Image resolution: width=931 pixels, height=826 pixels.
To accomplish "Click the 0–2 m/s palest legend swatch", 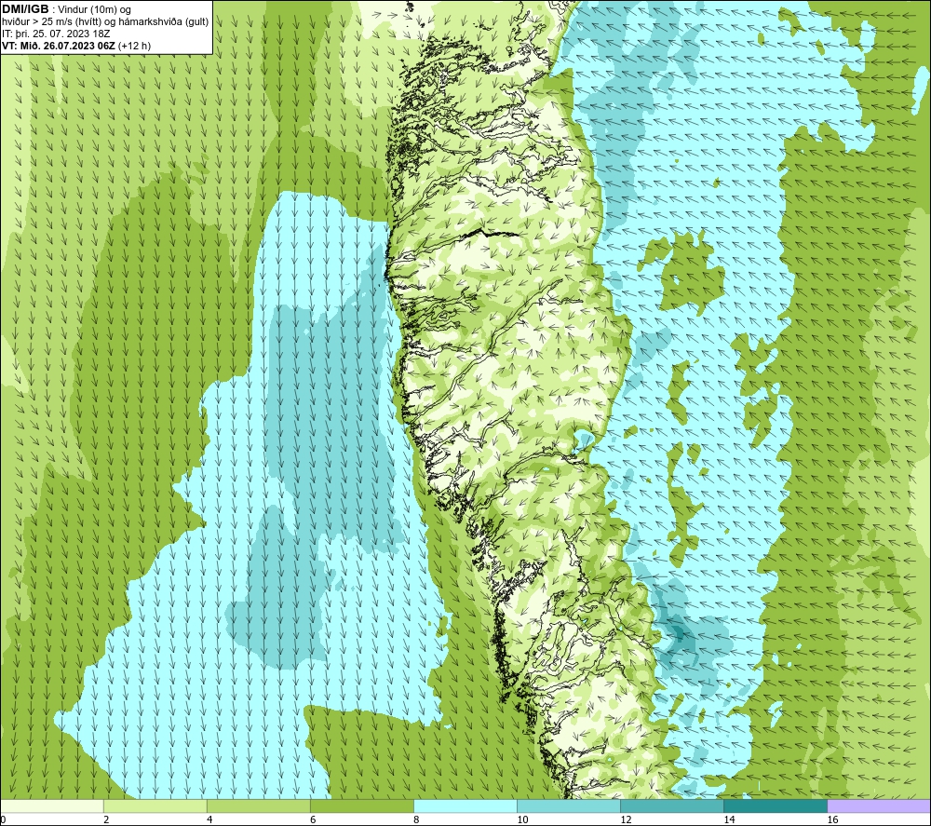I will coord(51,806).
